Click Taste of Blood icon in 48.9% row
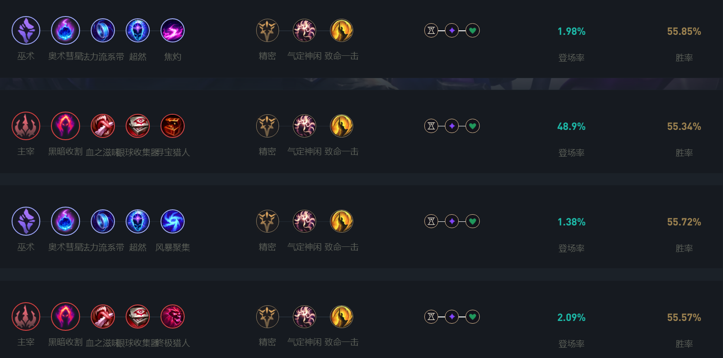 [103, 126]
